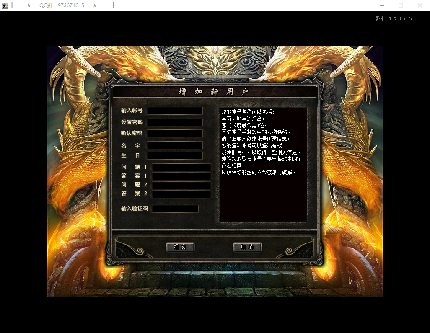Click the 输入验证码 field label
The height and width of the screenshot is (333, 430).
135,209
